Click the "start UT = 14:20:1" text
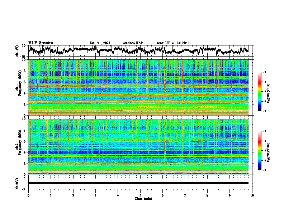Image resolution: width=284 pixels, height=219 pixels. pos(173,43)
